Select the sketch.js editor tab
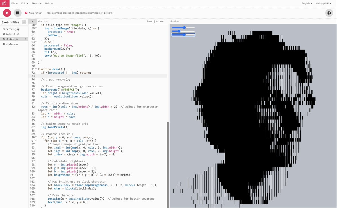The height and width of the screenshot is (208, 337). 43,21
